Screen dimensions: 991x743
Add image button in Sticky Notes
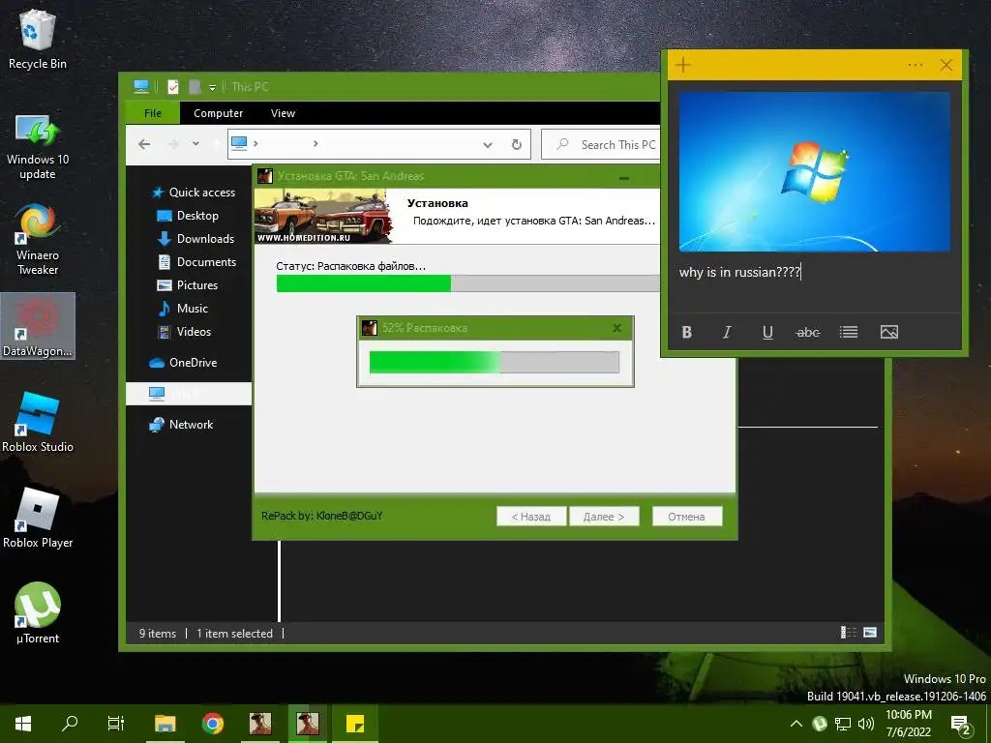(x=888, y=333)
